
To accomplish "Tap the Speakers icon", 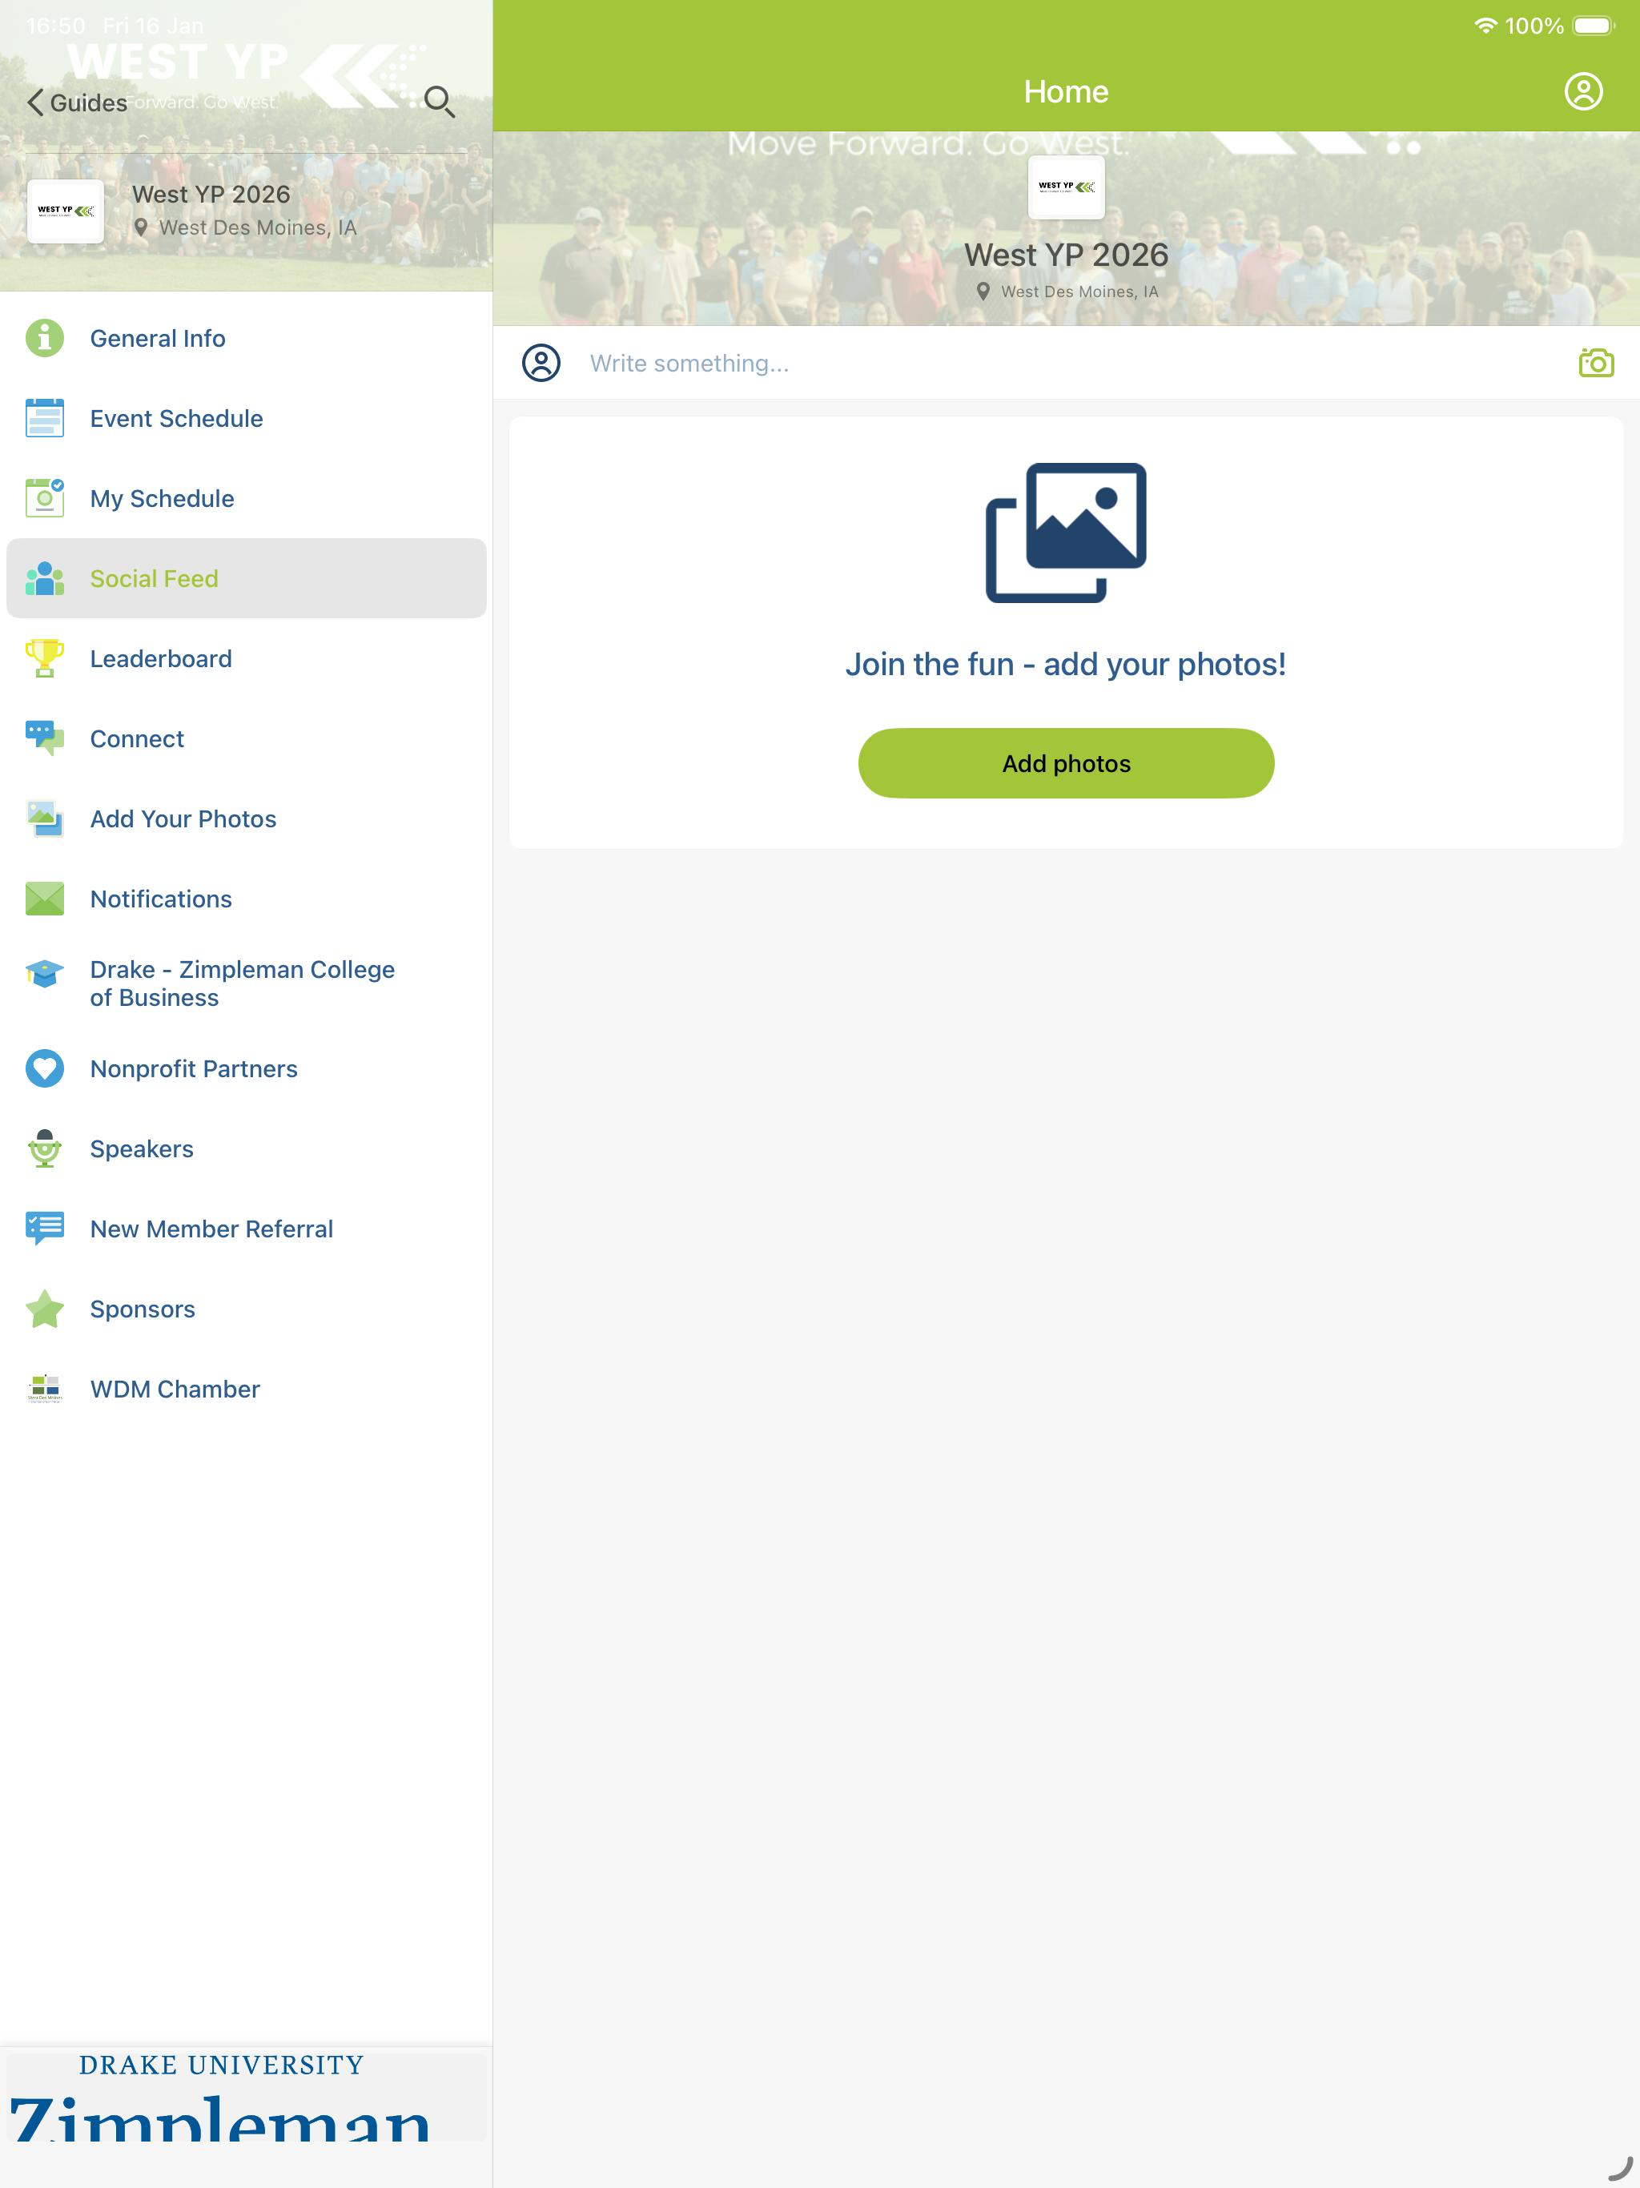I will [45, 1148].
